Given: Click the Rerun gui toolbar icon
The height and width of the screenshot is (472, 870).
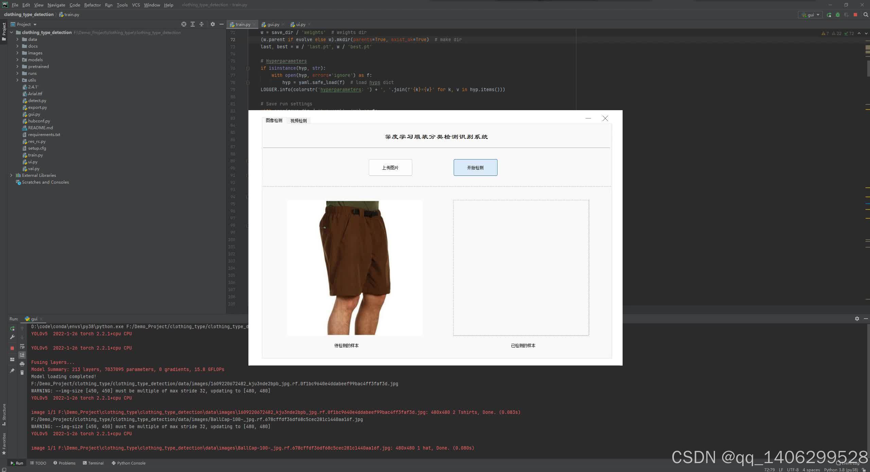Looking at the screenshot, I should pyautogui.click(x=829, y=15).
